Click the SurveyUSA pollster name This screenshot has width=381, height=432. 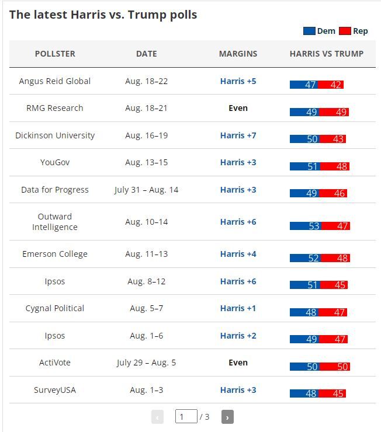(x=55, y=390)
